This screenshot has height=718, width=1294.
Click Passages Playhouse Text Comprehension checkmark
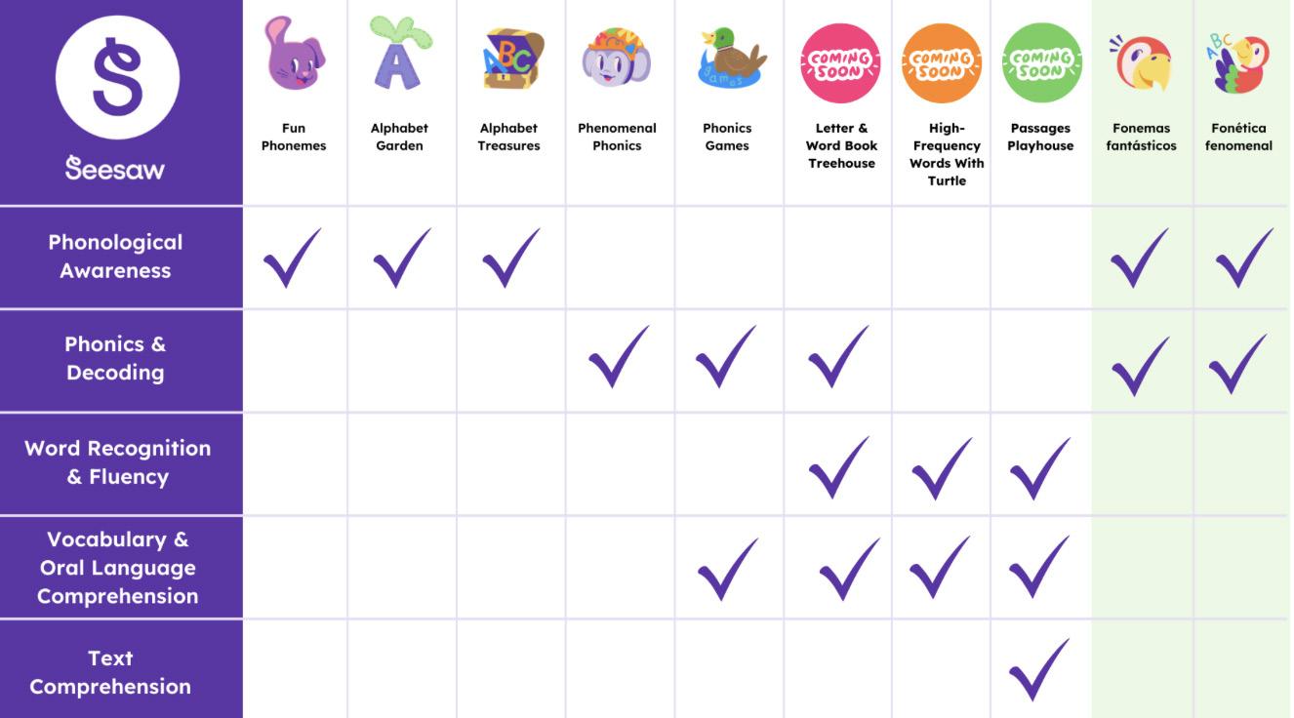click(1039, 669)
